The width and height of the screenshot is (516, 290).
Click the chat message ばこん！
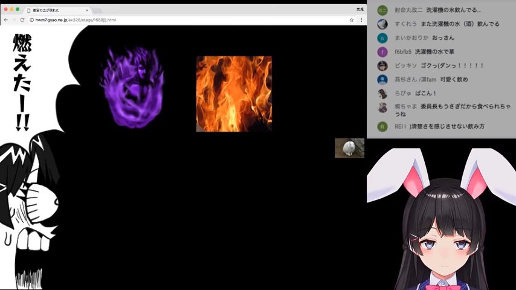point(425,93)
